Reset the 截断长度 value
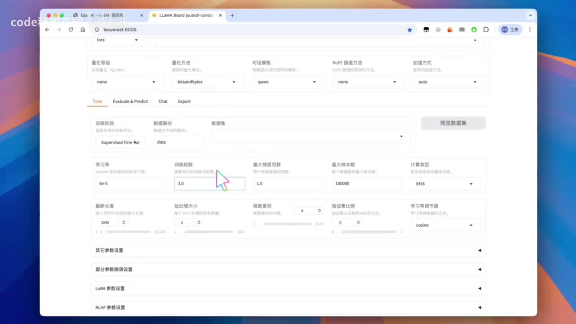576x324 pixels. [124, 222]
